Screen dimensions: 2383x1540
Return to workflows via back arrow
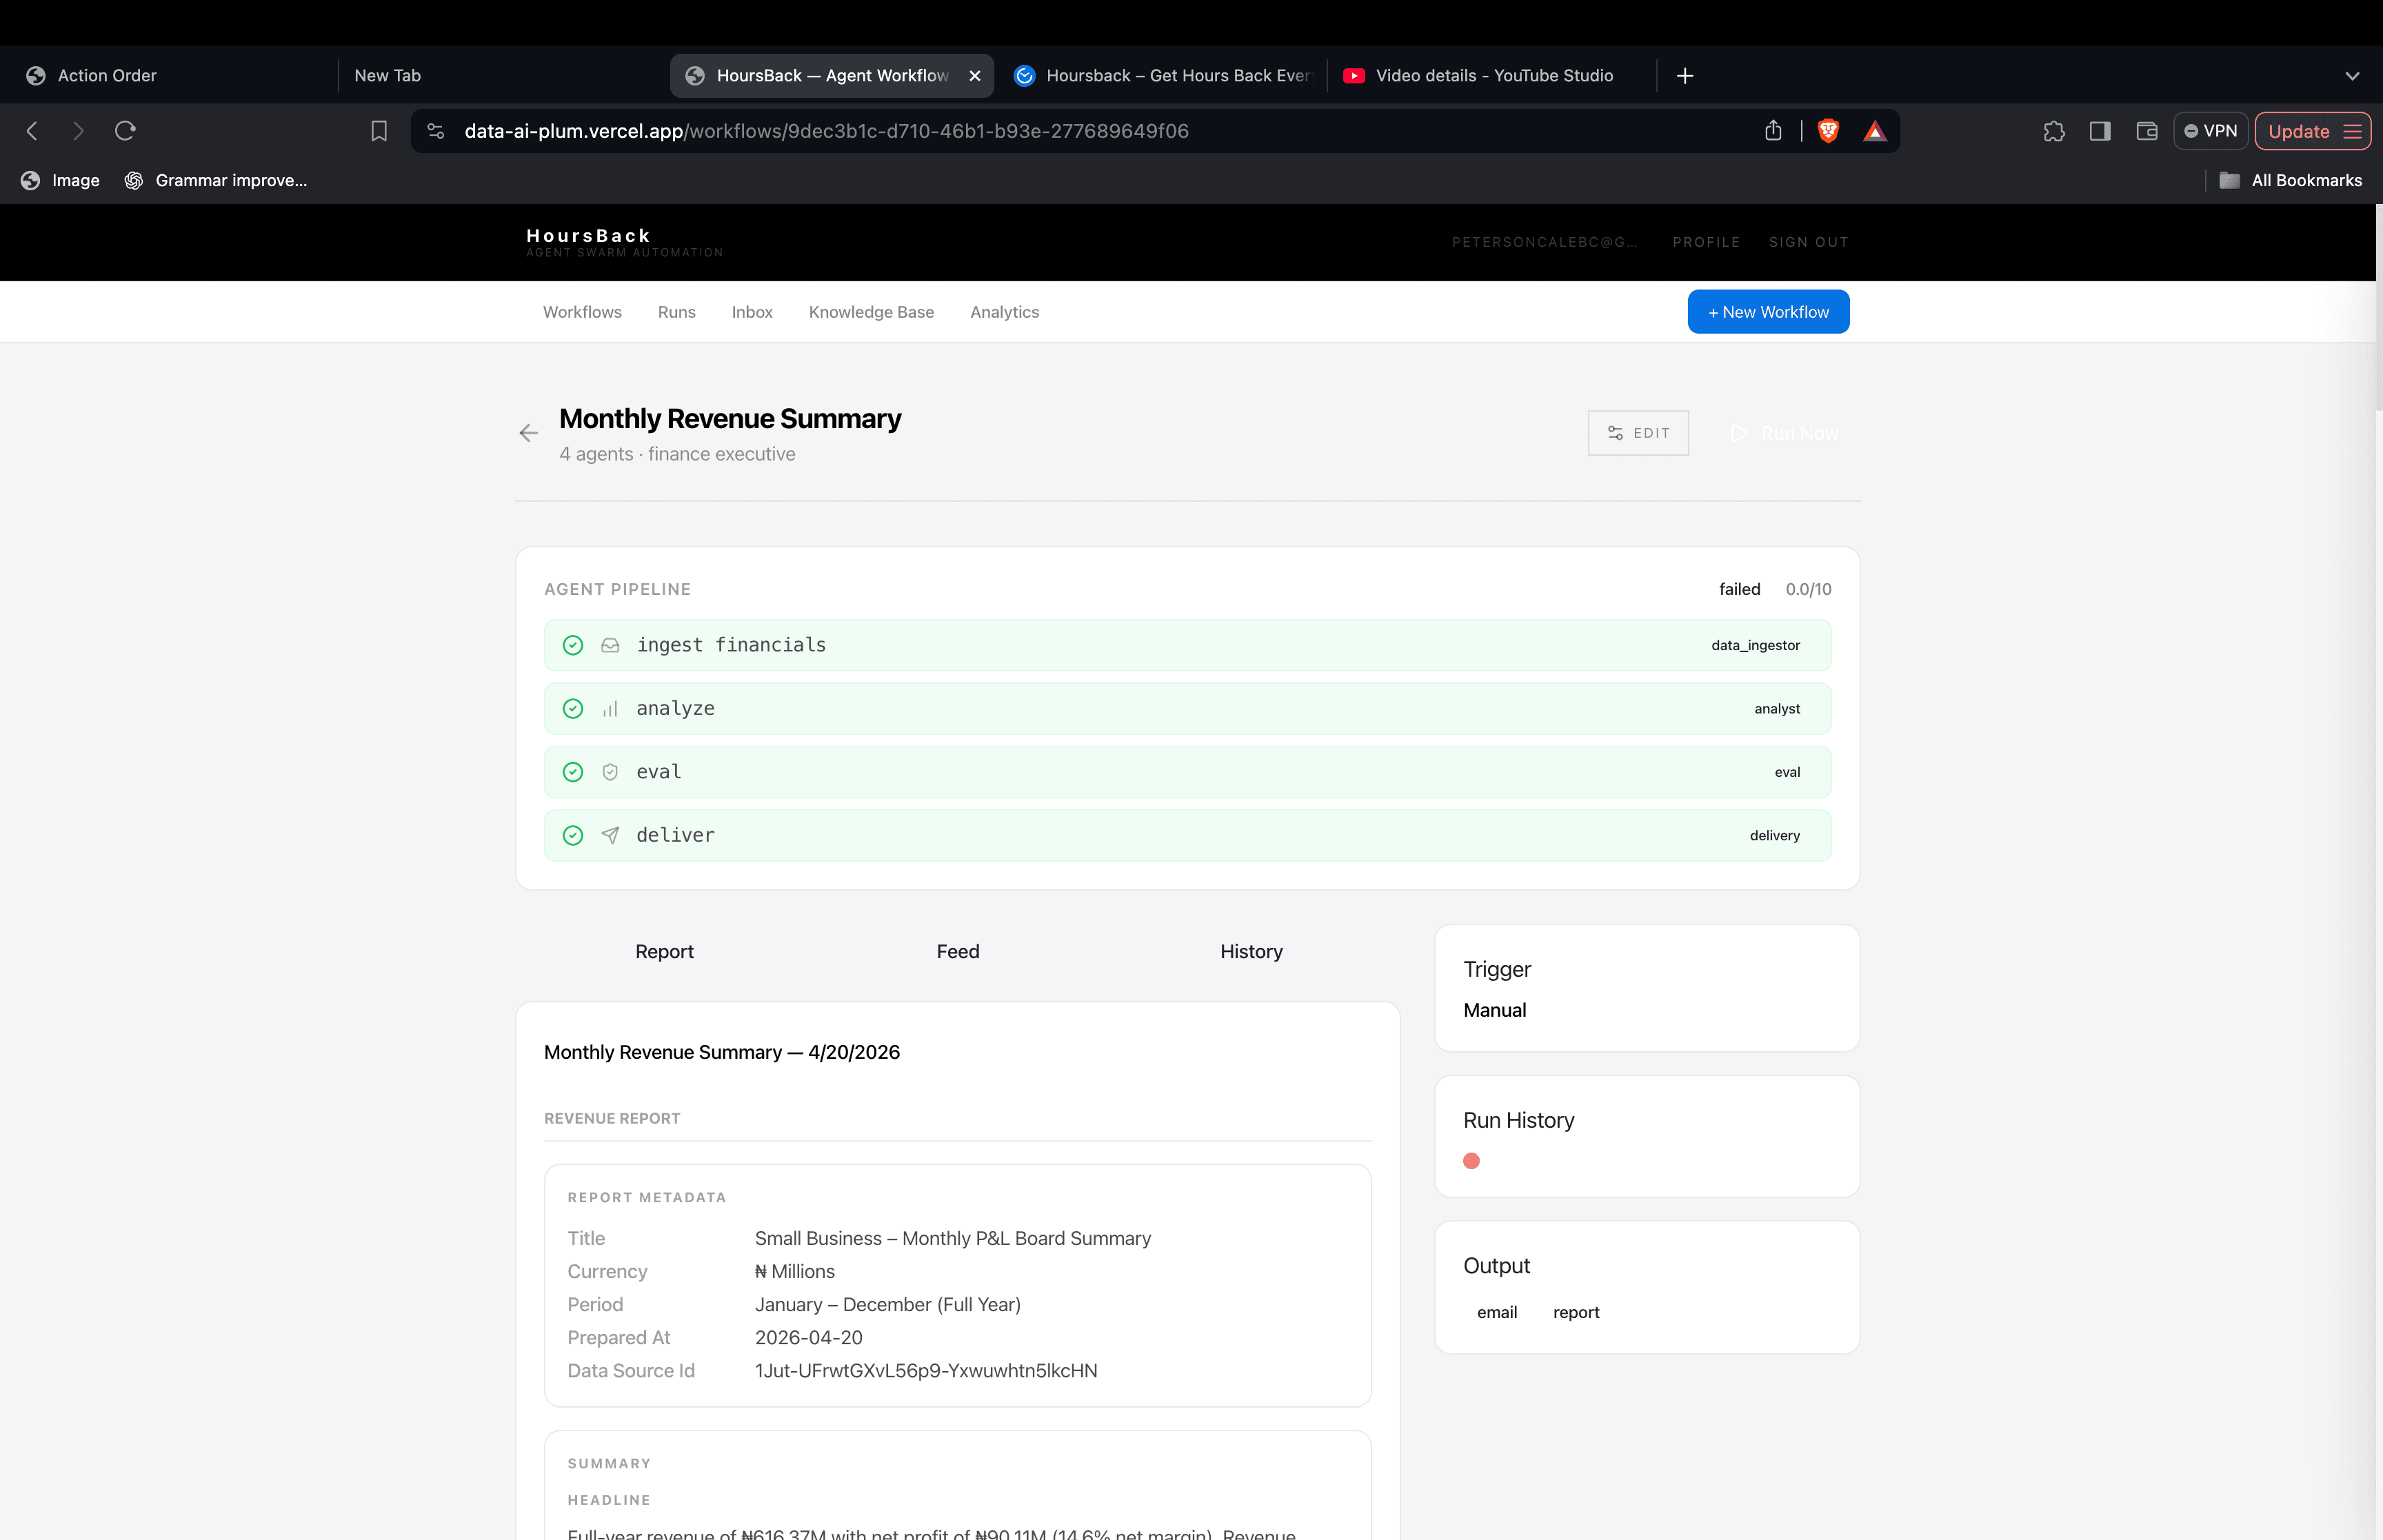click(529, 433)
